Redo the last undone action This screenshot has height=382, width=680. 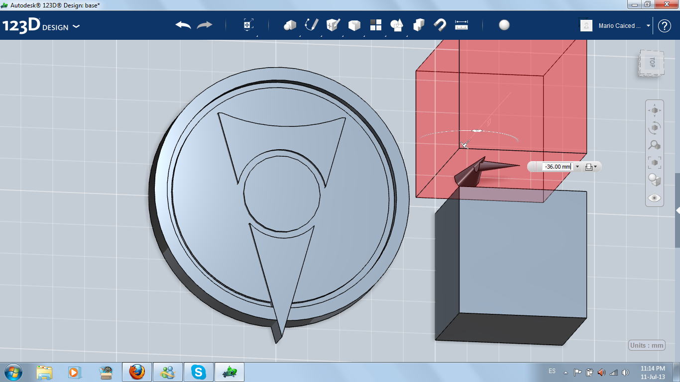coord(205,25)
